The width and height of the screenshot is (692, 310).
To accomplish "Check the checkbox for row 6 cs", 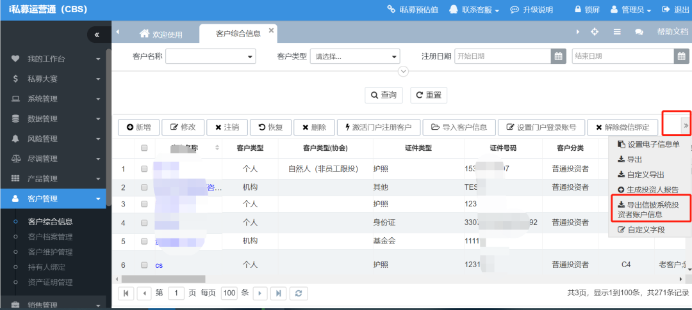I will [x=144, y=265].
